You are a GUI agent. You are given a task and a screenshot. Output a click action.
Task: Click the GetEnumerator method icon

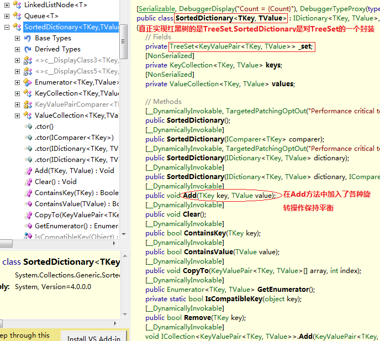coord(28,226)
